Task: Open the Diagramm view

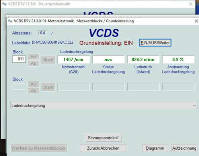Action: point(155,148)
